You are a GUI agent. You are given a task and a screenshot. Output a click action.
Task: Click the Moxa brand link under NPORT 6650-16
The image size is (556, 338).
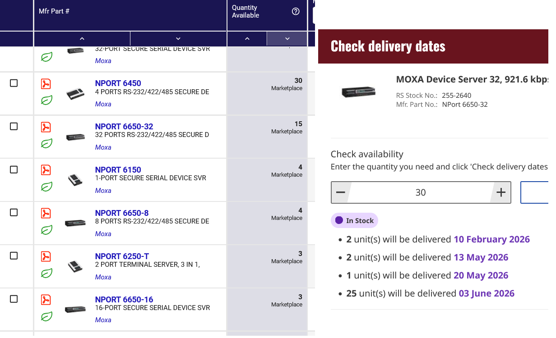pyautogui.click(x=103, y=320)
